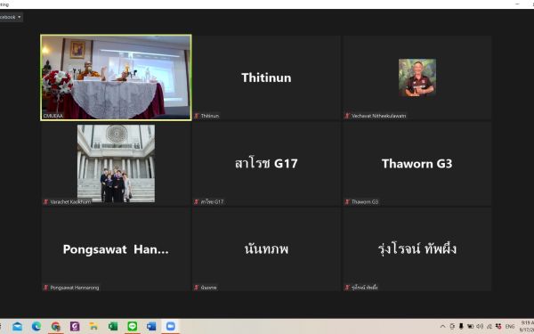Click the large Pongsawat Han... name in its tile
The image size is (534, 334).
(x=116, y=249)
